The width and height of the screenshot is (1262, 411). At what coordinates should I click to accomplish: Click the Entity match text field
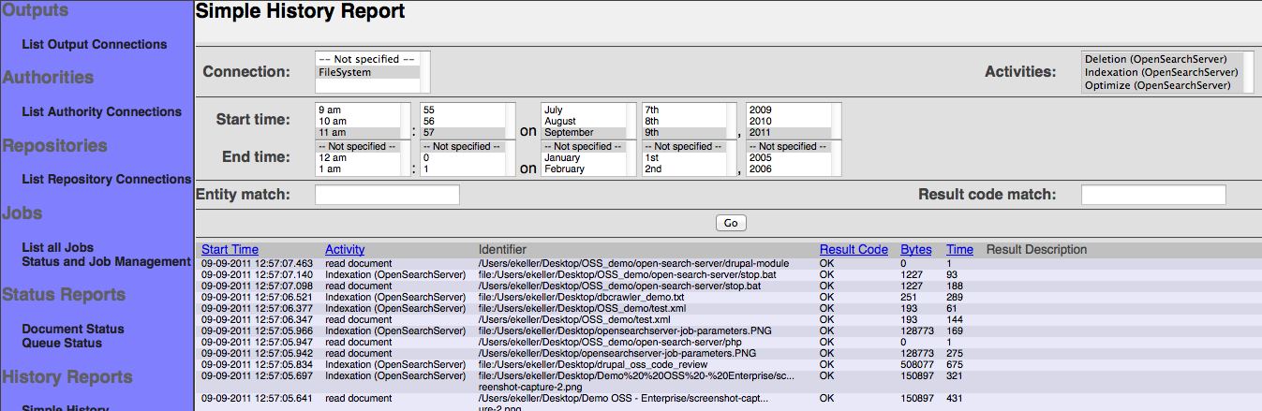(387, 195)
